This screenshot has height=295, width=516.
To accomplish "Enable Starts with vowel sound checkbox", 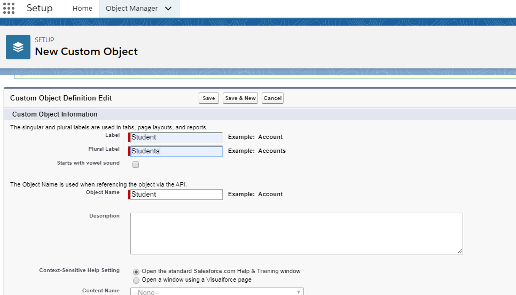I will coord(136,165).
